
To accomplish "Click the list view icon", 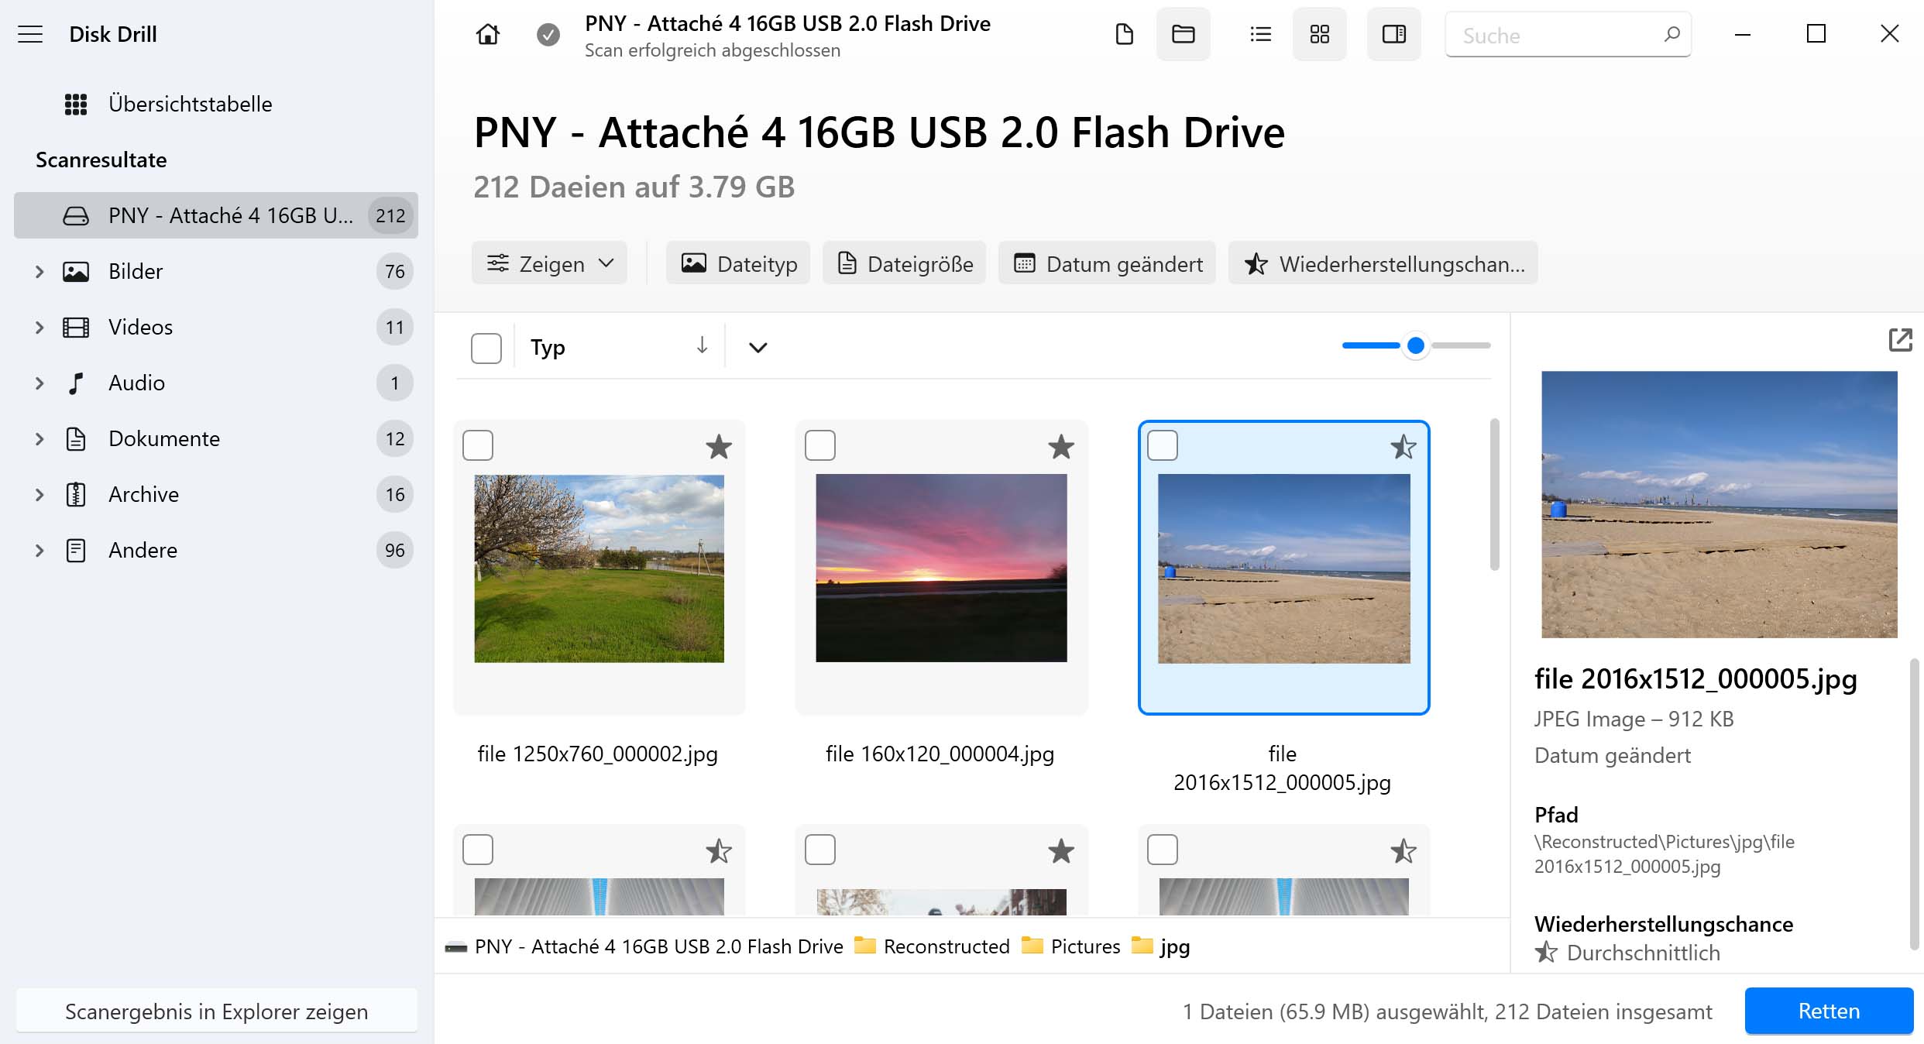I will click(x=1258, y=35).
